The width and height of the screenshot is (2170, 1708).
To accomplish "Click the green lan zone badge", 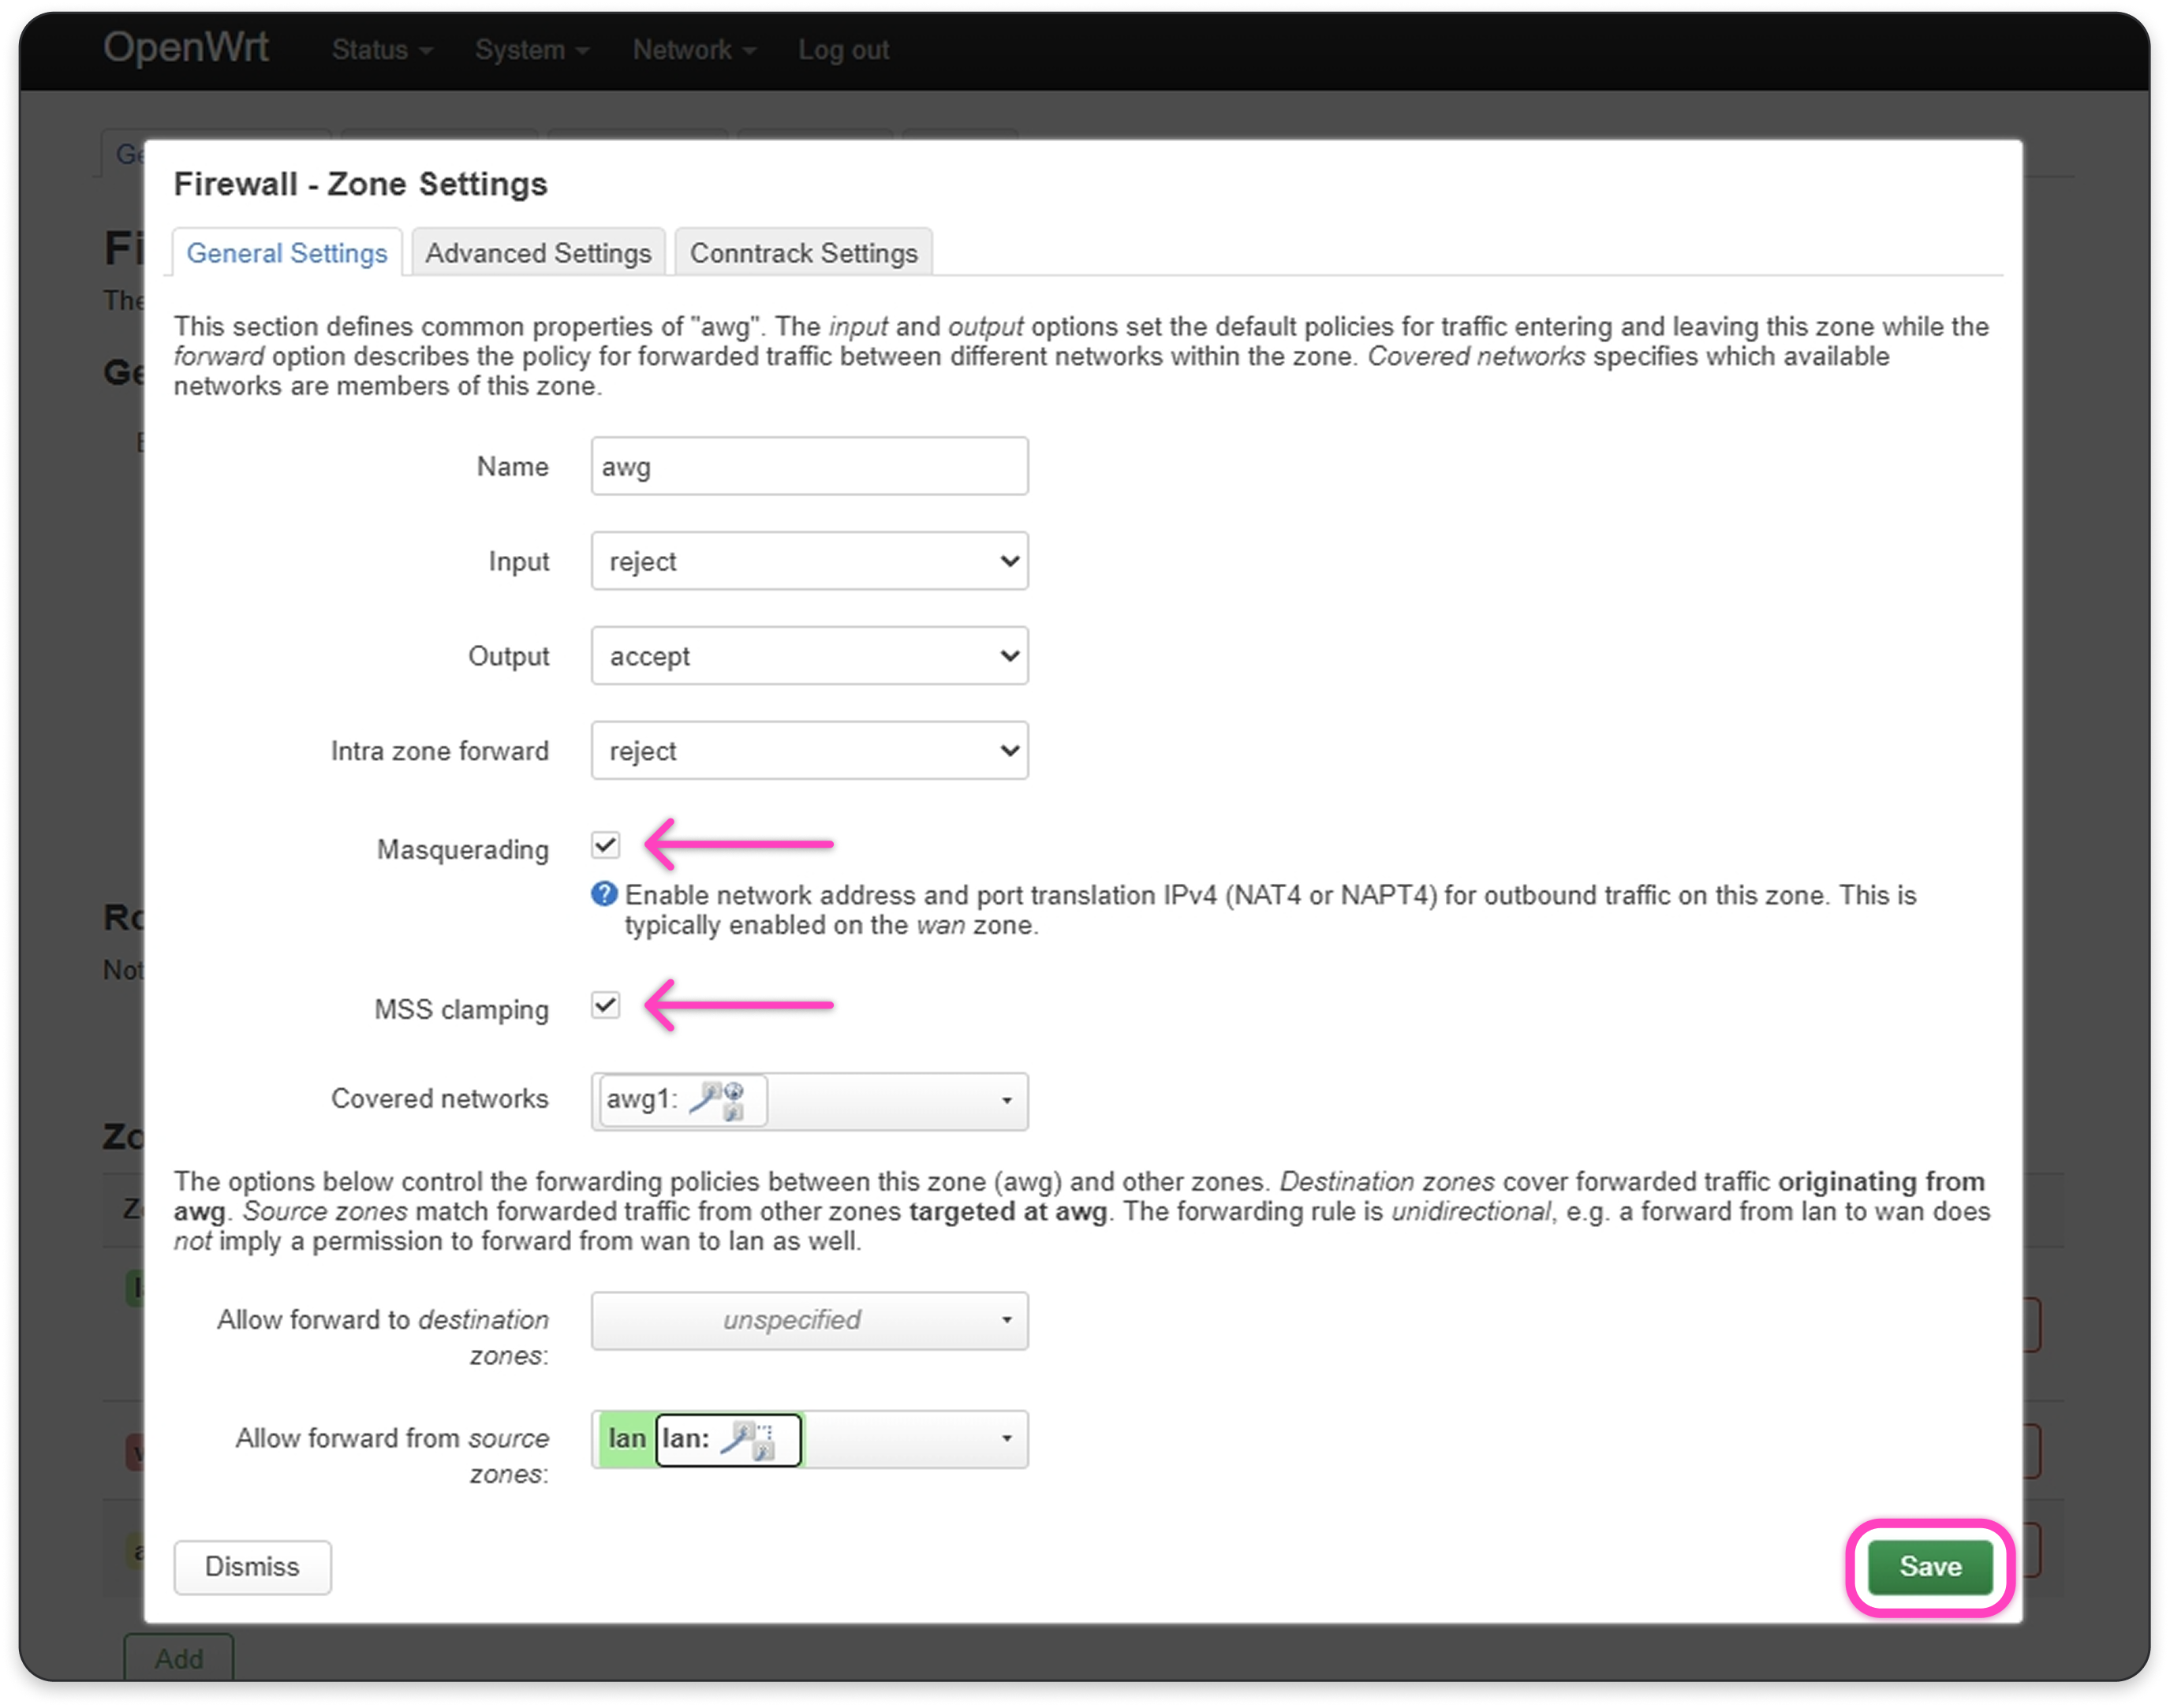I will (626, 1439).
